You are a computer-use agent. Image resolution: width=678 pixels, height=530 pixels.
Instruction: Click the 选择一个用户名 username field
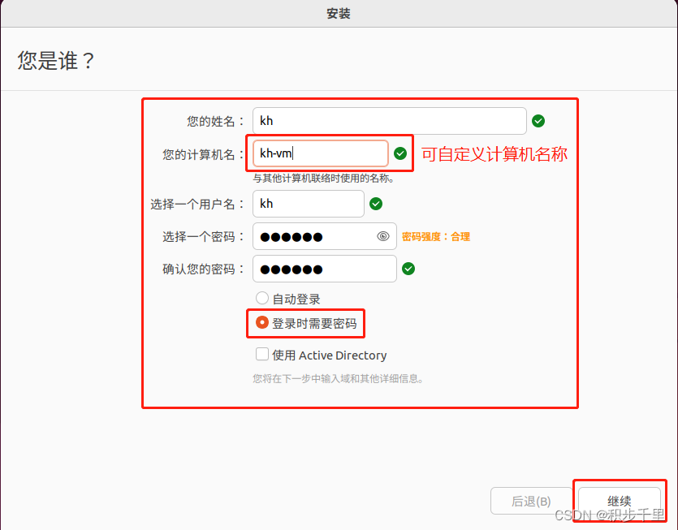point(309,204)
